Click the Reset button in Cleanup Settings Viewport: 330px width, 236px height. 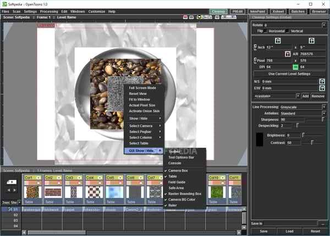315,231
